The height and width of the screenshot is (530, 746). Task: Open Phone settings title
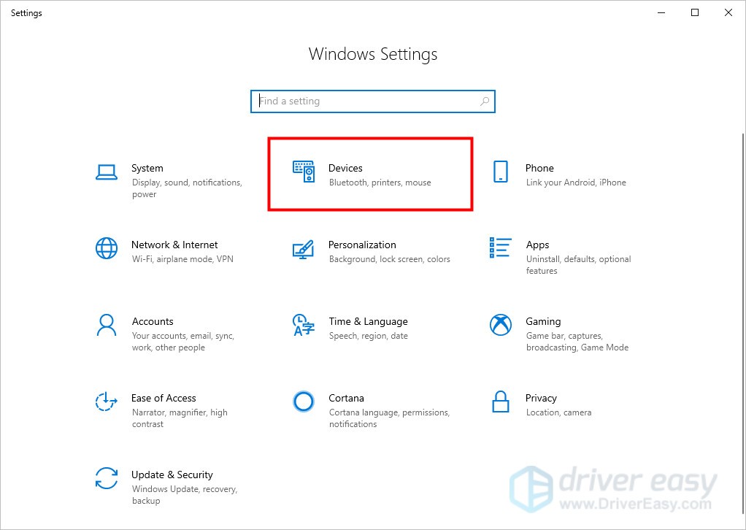(539, 168)
